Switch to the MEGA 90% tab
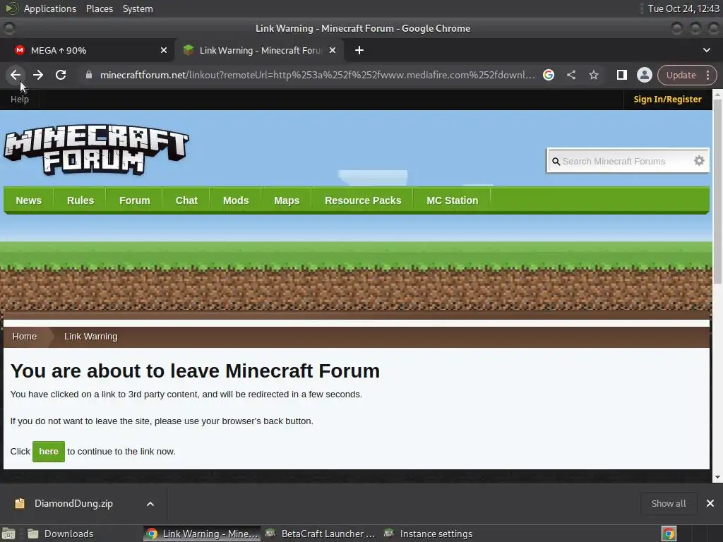The height and width of the screenshot is (542, 723). (x=87, y=50)
